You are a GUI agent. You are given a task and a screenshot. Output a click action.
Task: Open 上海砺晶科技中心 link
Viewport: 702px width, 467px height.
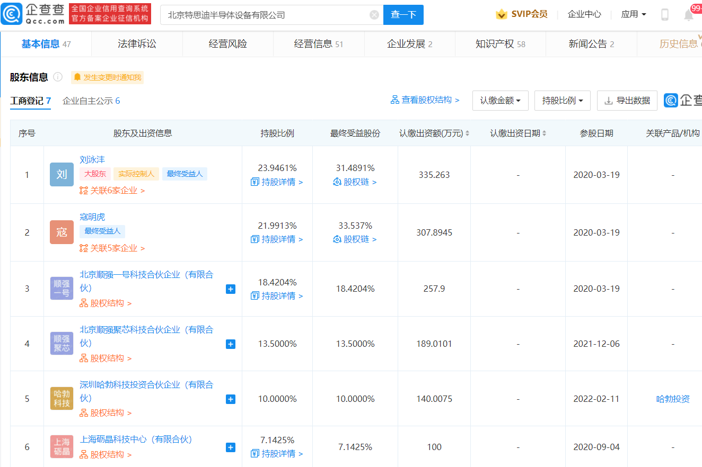point(136,439)
